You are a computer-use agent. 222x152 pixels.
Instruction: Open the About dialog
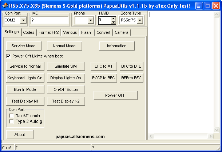pos(20,135)
